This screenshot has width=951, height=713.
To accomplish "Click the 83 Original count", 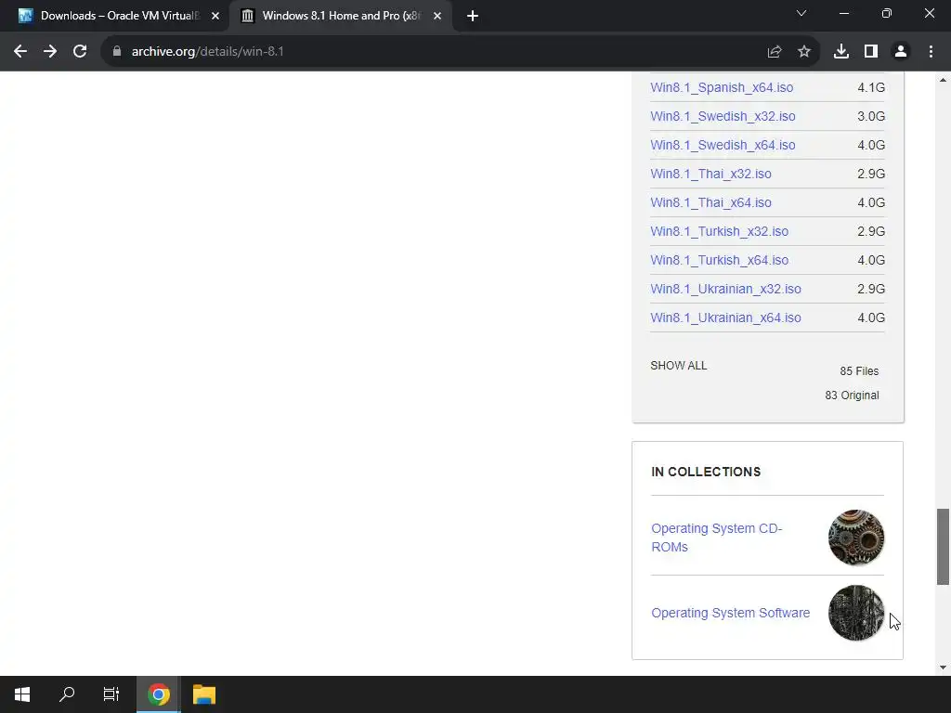I will tap(853, 395).
